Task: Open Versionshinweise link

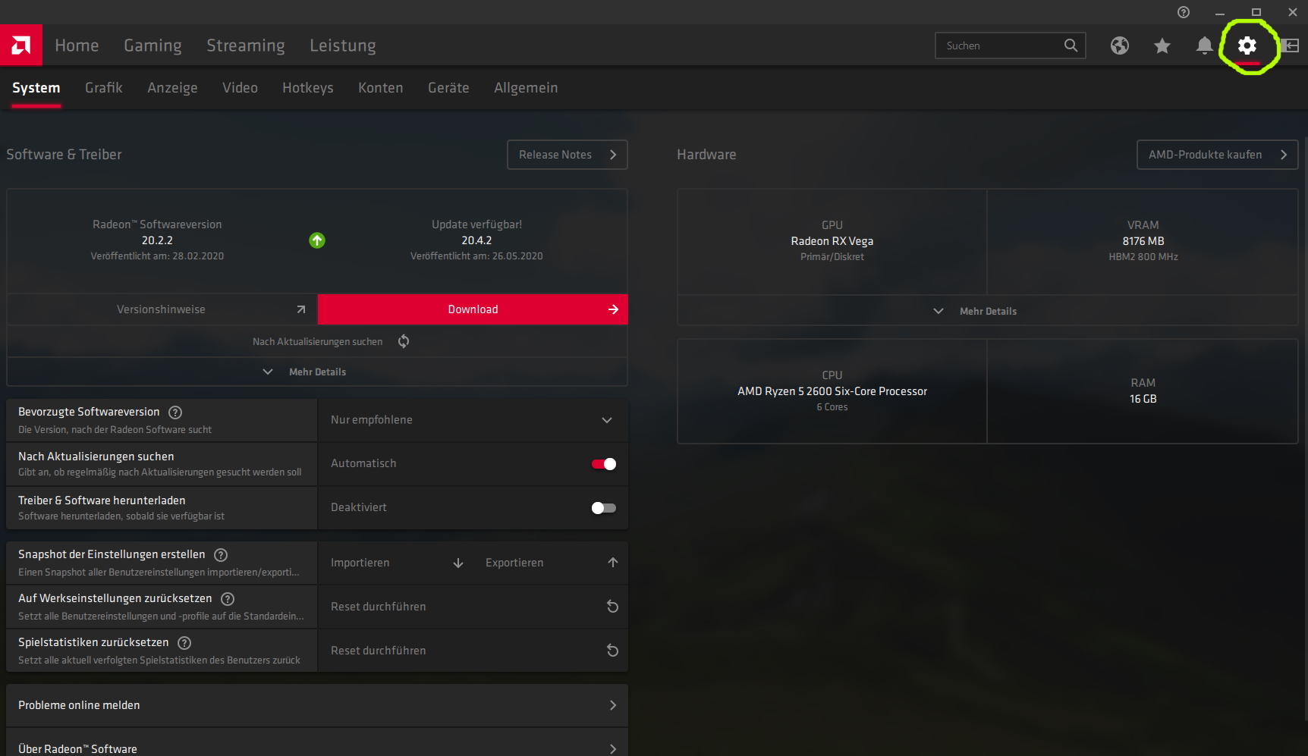Action: pyautogui.click(x=162, y=309)
